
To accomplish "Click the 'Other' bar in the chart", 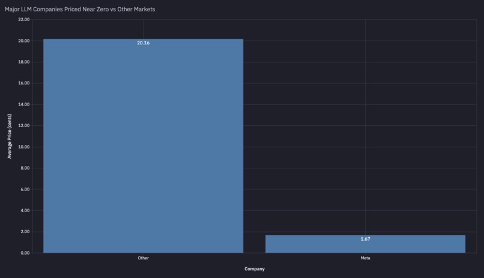I will coord(144,146).
